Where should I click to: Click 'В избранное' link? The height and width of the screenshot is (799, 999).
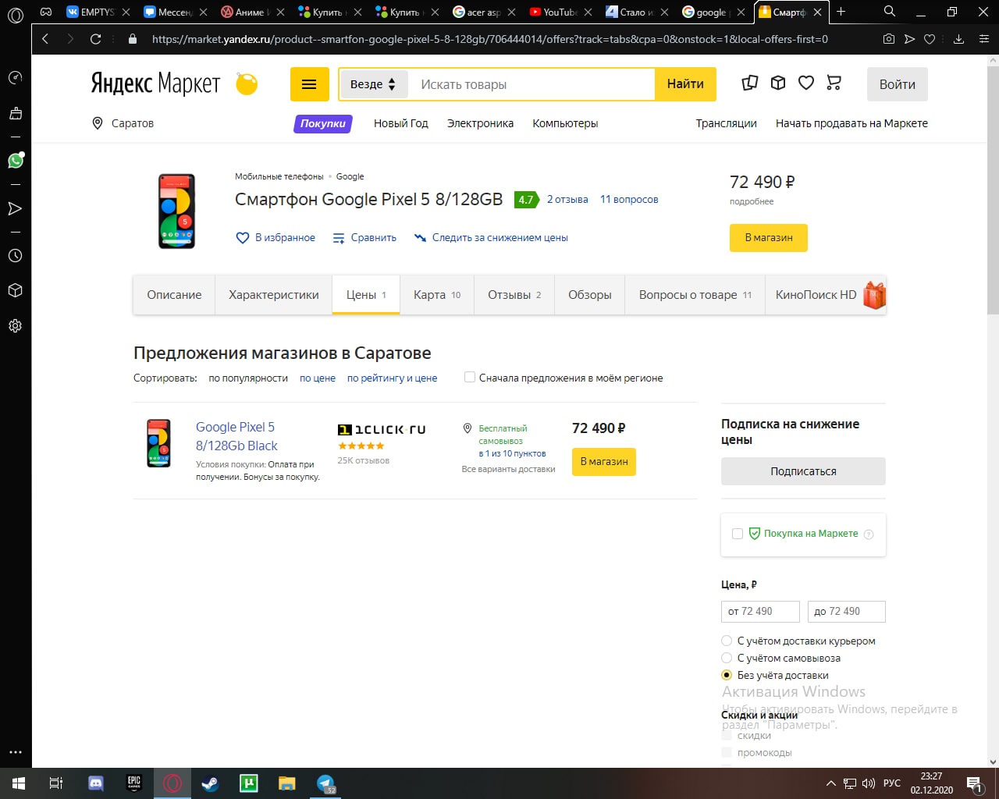[x=276, y=238]
